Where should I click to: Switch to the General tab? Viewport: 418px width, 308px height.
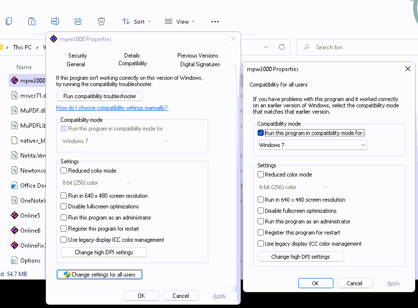pos(76,64)
